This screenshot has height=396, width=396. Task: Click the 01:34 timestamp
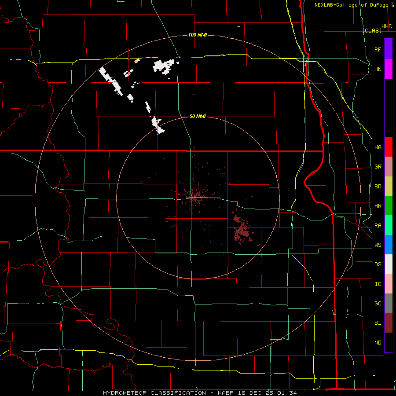click(287, 393)
